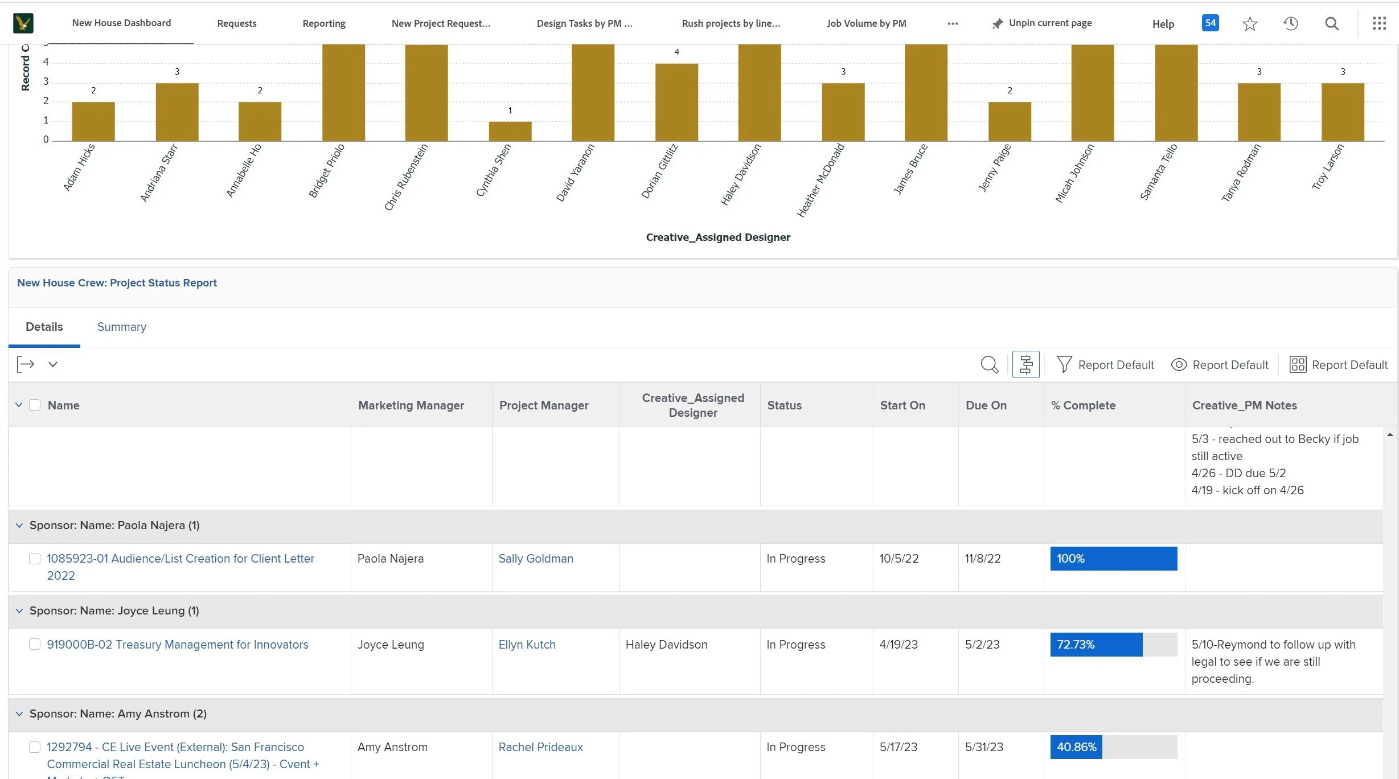Open the notifications badge showing 54
This screenshot has height=779, width=1399.
[1210, 23]
